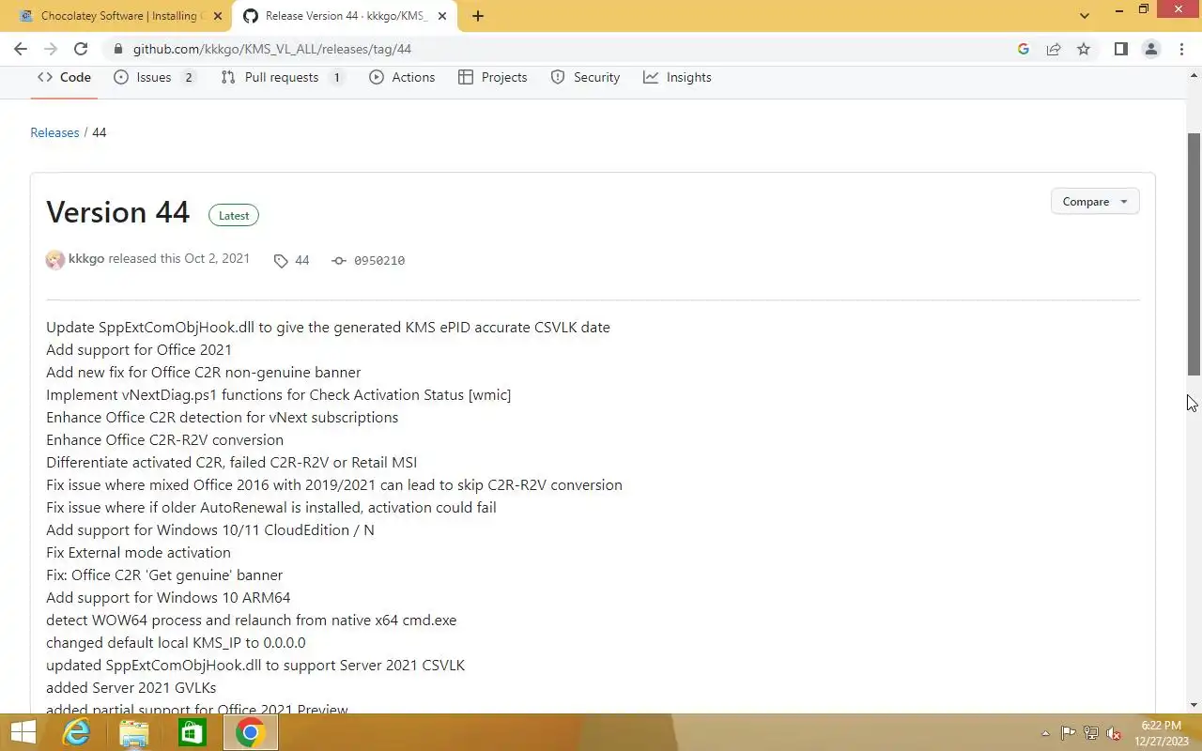
Task: Click the page vertical scrollbar thumb
Action: point(1194,253)
